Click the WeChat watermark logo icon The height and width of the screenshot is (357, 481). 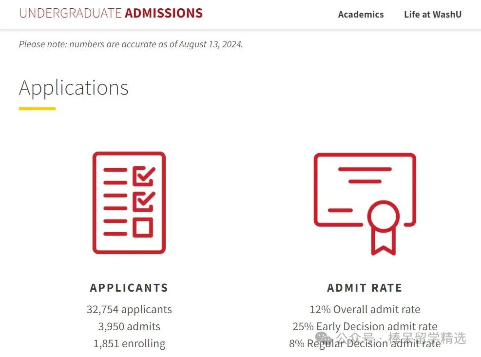click(324, 337)
